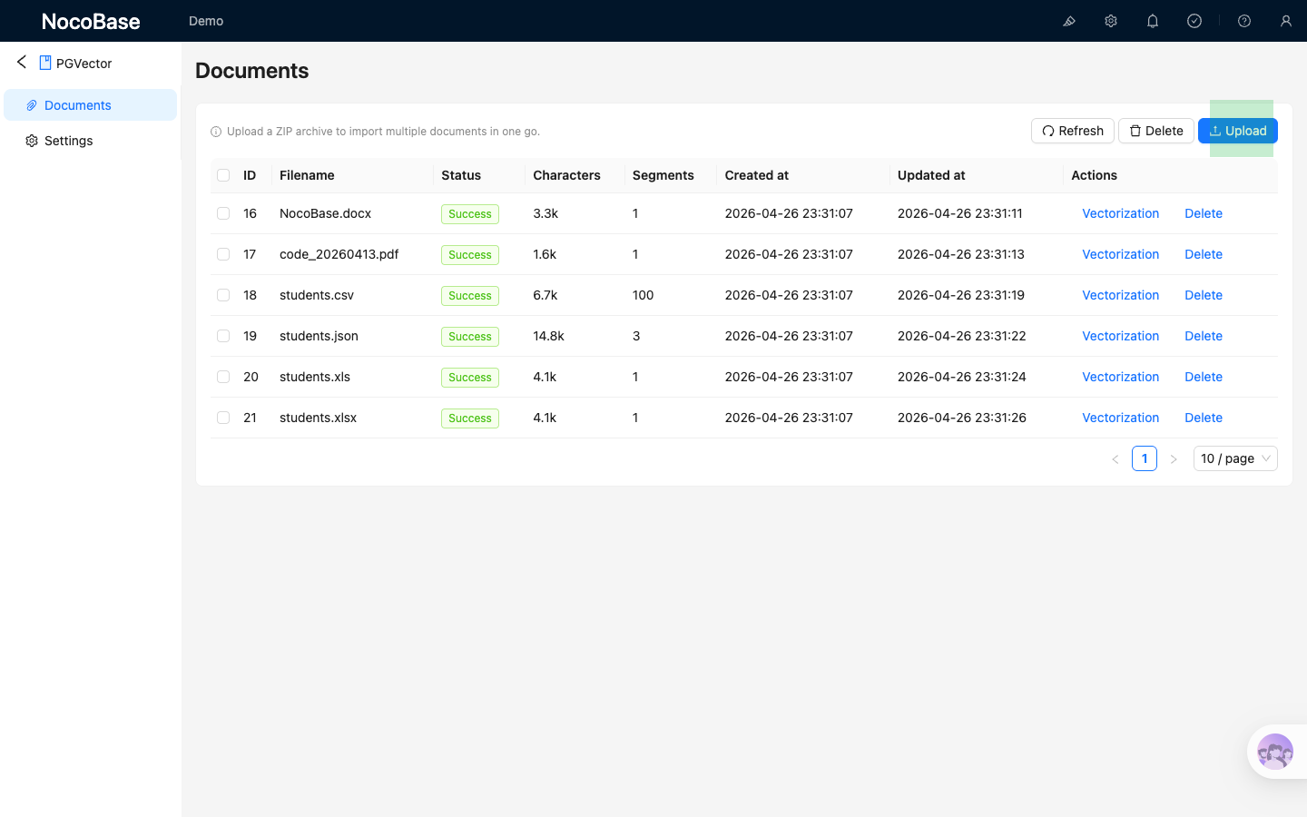Click the UI editor highlighter icon
The width and height of the screenshot is (1307, 817).
[x=1069, y=21]
